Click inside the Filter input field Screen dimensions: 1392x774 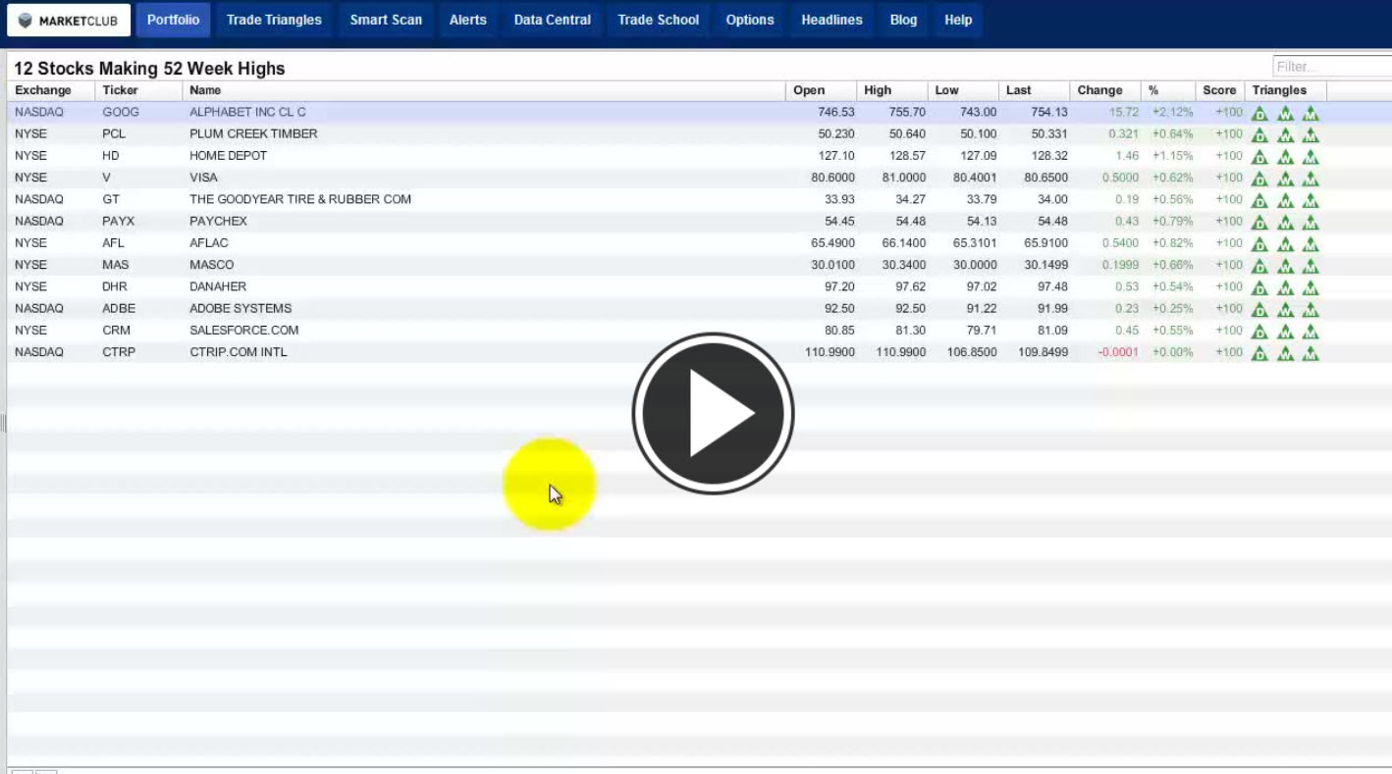click(1332, 67)
